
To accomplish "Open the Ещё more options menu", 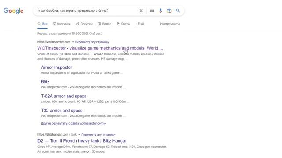I will 140,24.
